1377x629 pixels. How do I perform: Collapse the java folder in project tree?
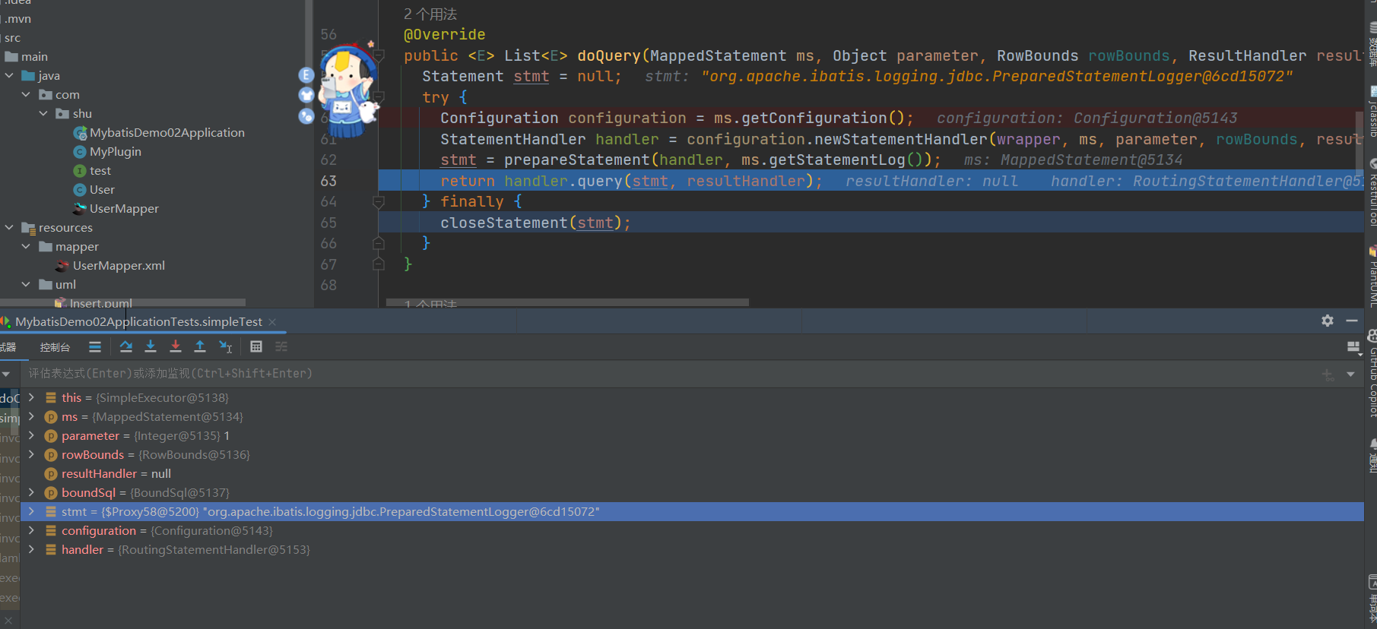coord(9,75)
